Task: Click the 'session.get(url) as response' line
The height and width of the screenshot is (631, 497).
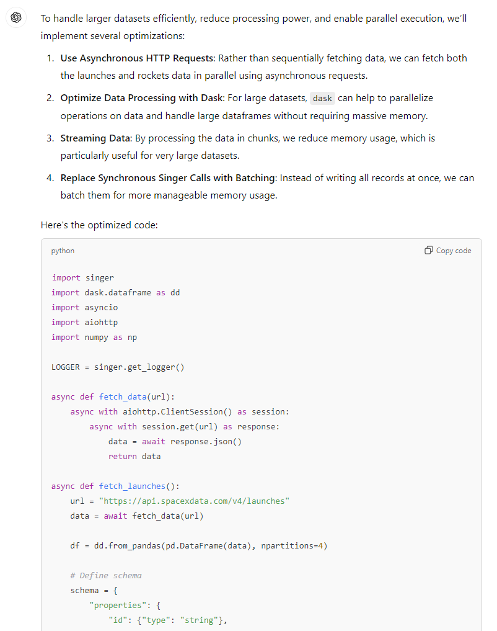Action: click(185, 427)
